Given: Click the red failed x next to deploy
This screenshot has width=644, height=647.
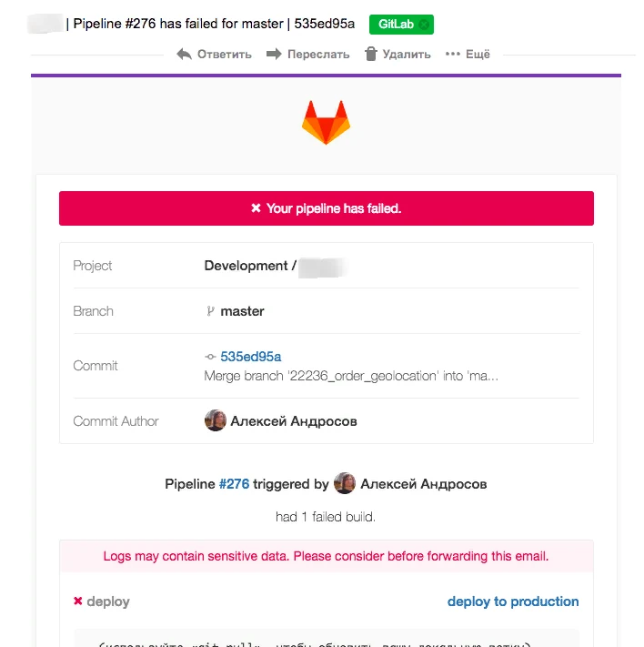Looking at the screenshot, I should pos(78,601).
